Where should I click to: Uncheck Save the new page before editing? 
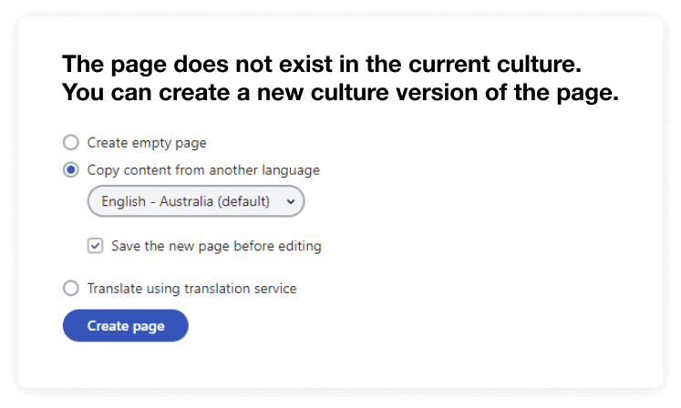(x=96, y=246)
